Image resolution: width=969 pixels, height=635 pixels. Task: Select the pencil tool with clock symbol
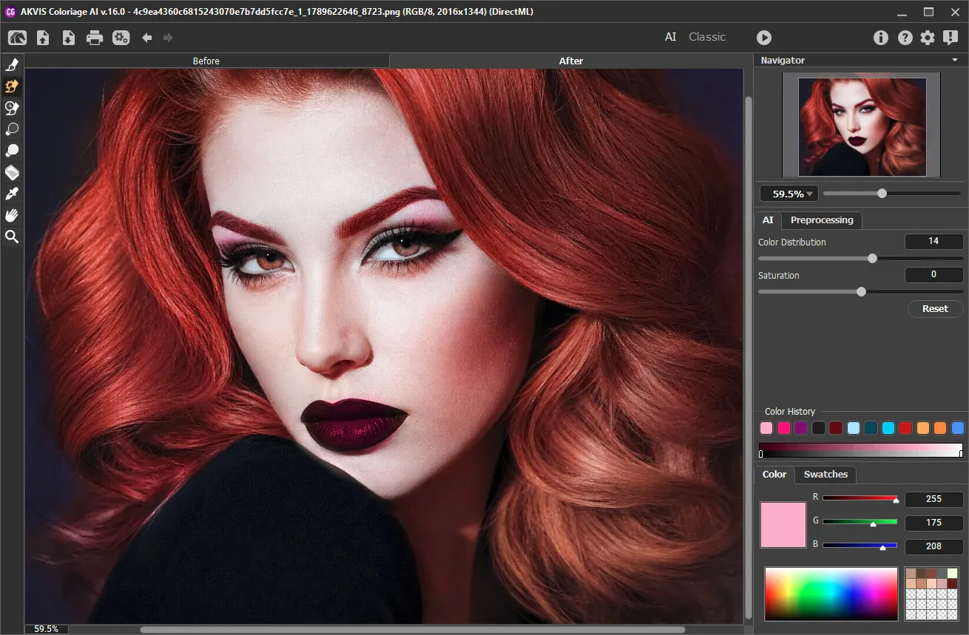pyautogui.click(x=12, y=108)
